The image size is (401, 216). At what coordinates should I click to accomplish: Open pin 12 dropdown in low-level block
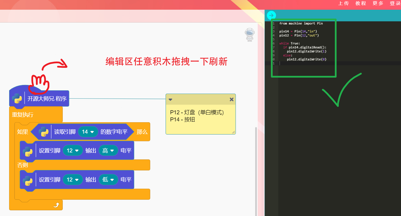coord(73,180)
